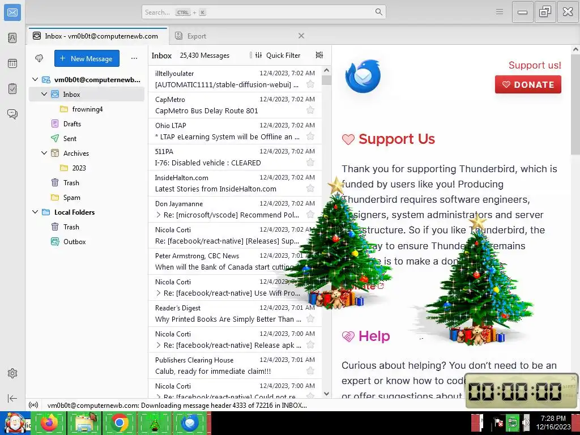Open Peter Armstrong CBC News email

pyautogui.click(x=235, y=262)
